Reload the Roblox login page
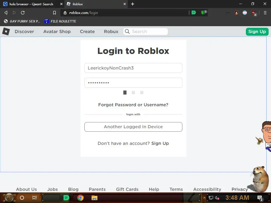The height and width of the screenshot is (203, 271). (23, 13)
